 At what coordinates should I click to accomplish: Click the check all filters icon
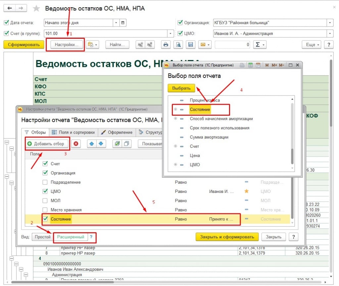point(117,144)
